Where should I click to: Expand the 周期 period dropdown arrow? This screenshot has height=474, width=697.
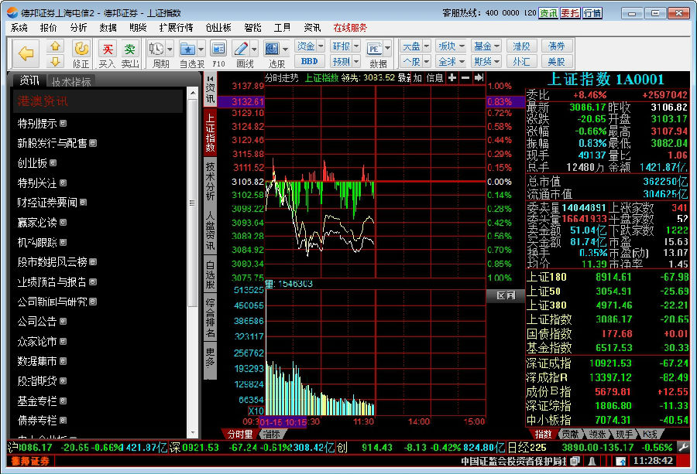(x=169, y=49)
